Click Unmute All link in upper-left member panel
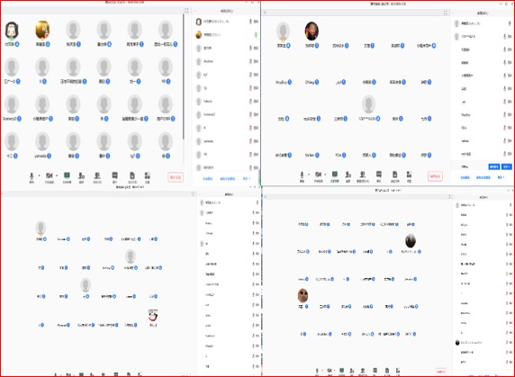This screenshot has width=515, height=377. pyautogui.click(x=227, y=179)
